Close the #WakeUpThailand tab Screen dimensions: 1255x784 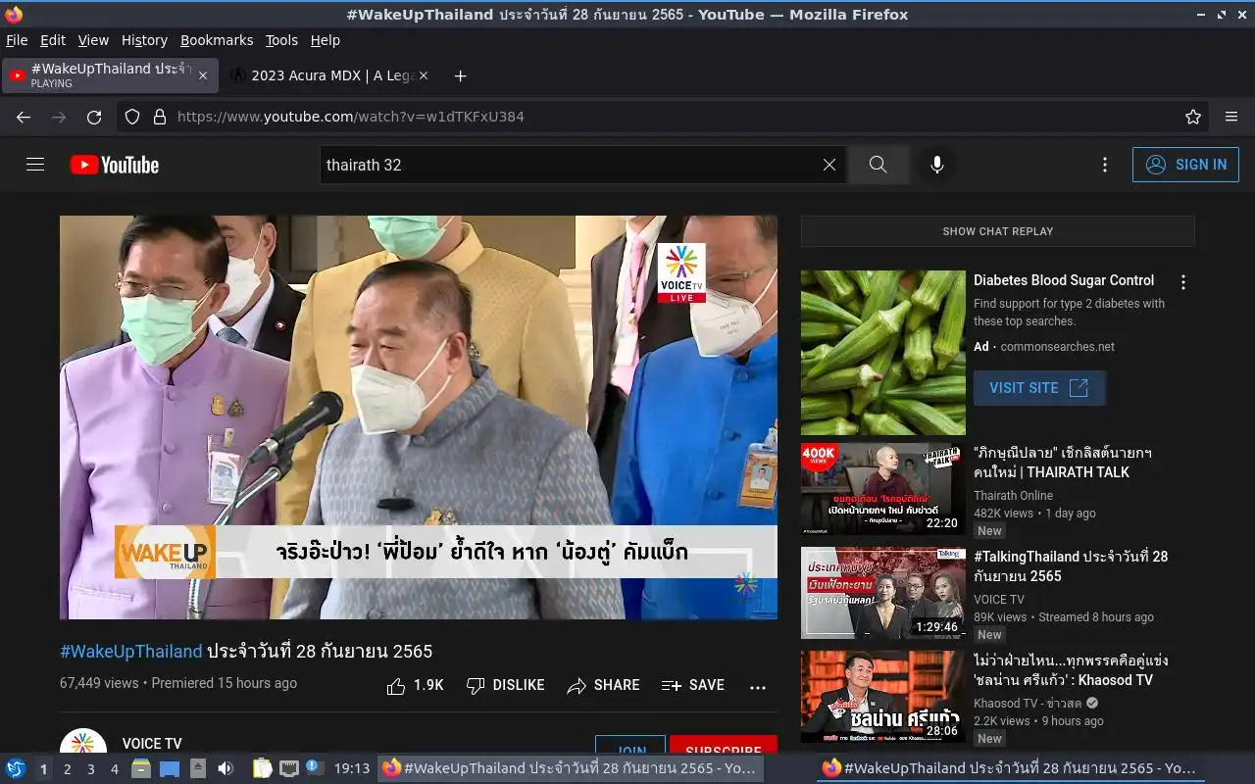203,75
